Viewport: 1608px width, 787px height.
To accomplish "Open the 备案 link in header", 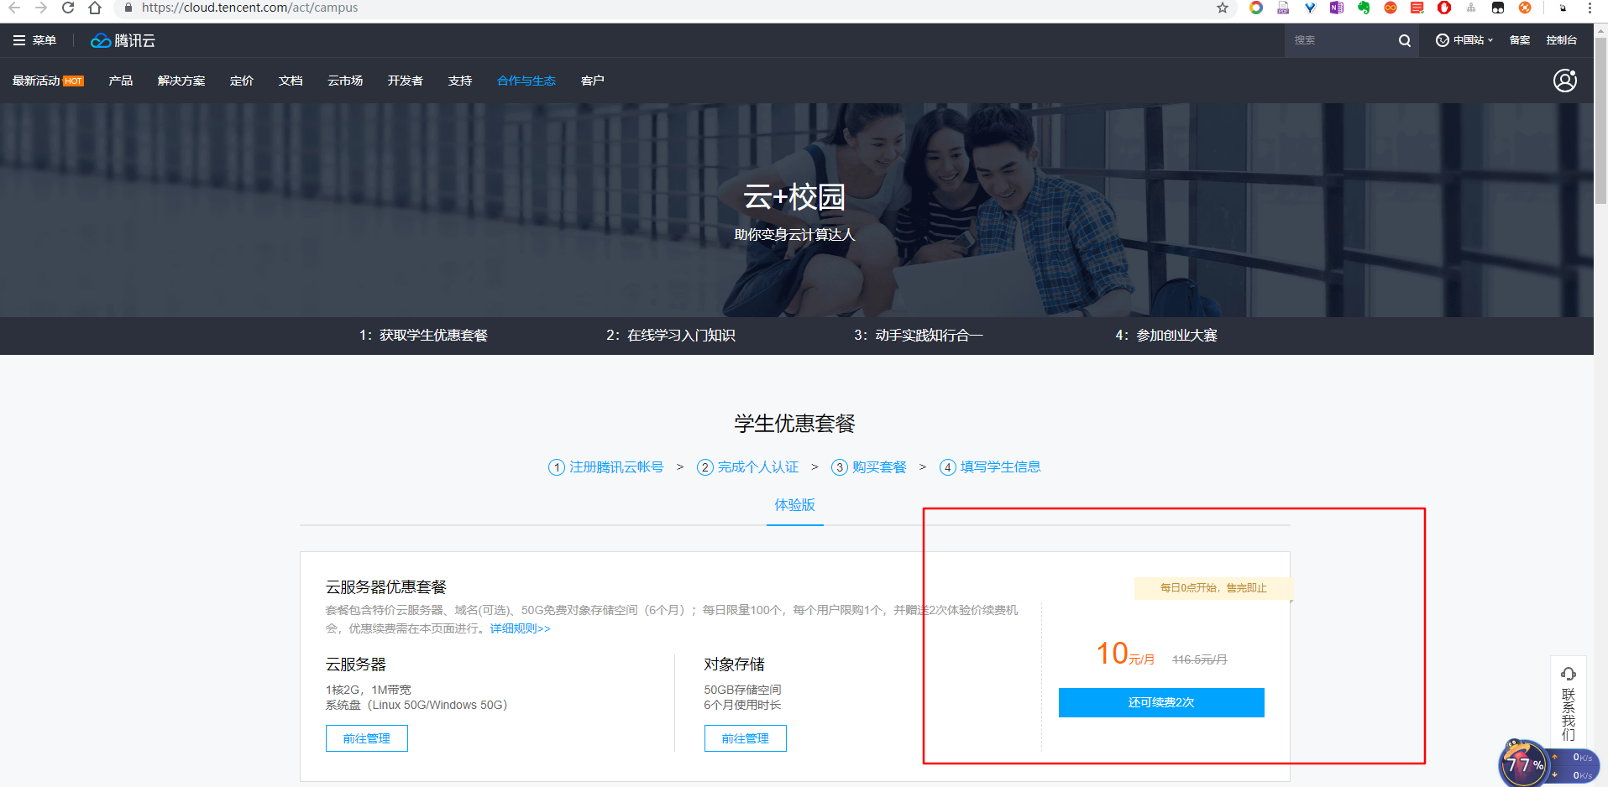I will coord(1520,40).
